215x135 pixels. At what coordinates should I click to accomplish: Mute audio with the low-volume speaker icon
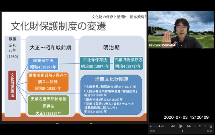(x=150, y=126)
